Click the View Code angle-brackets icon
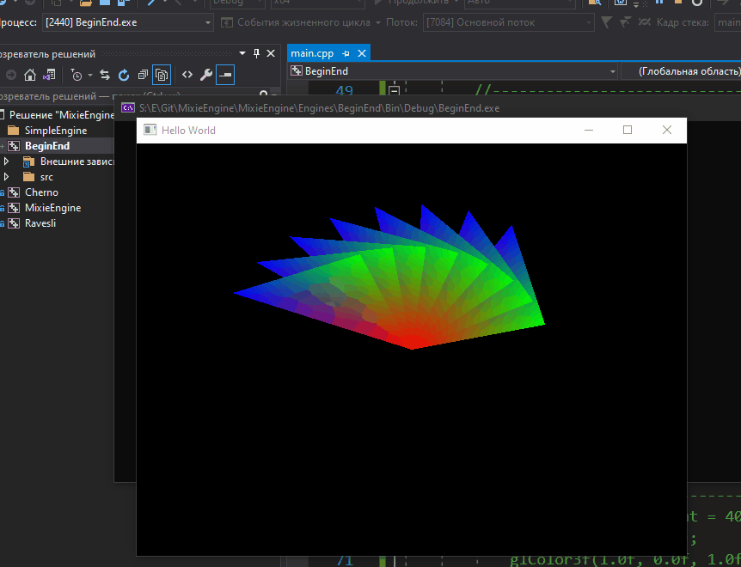Image resolution: width=741 pixels, height=567 pixels. (x=187, y=75)
